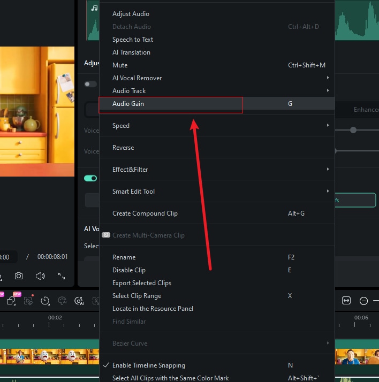This screenshot has width=379, height=382.
Task: Choose Create Compound Clip
Action: (217, 213)
